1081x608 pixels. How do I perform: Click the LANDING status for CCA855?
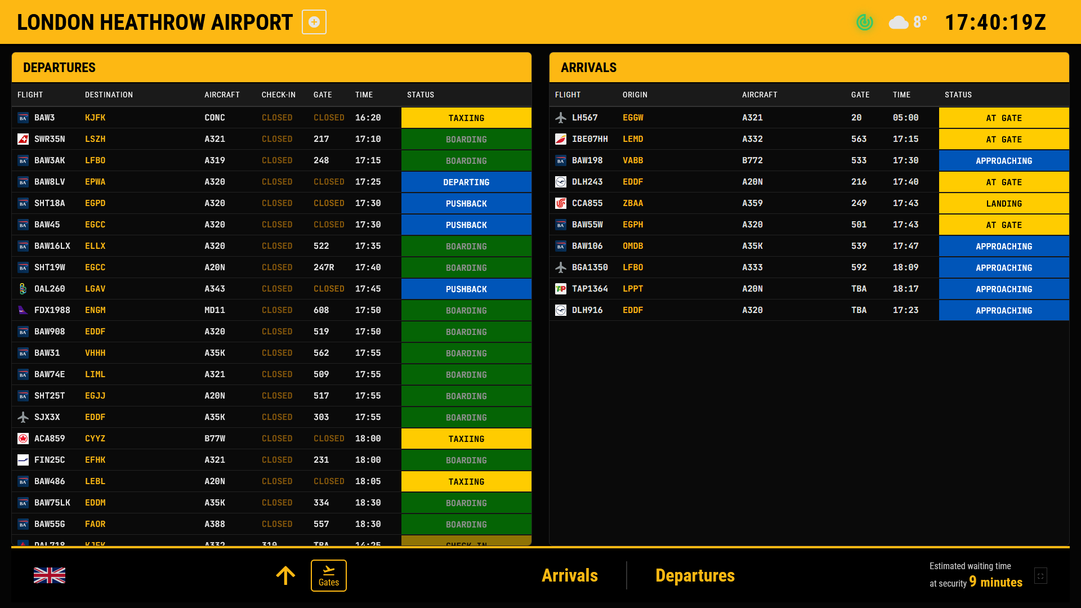(x=1004, y=203)
